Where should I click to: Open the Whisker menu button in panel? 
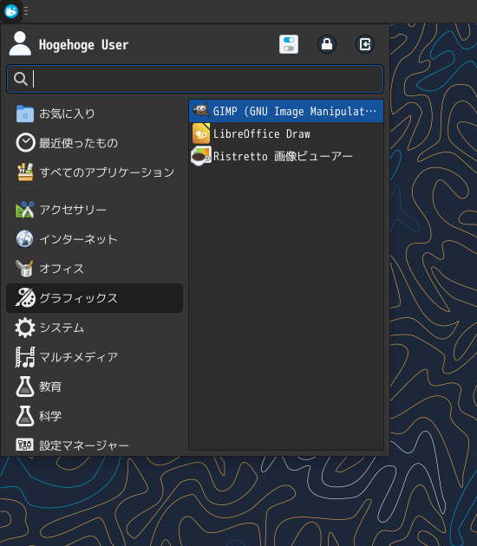pos(11,11)
